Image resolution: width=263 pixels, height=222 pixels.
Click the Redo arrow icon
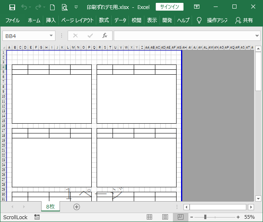coord(38,7)
